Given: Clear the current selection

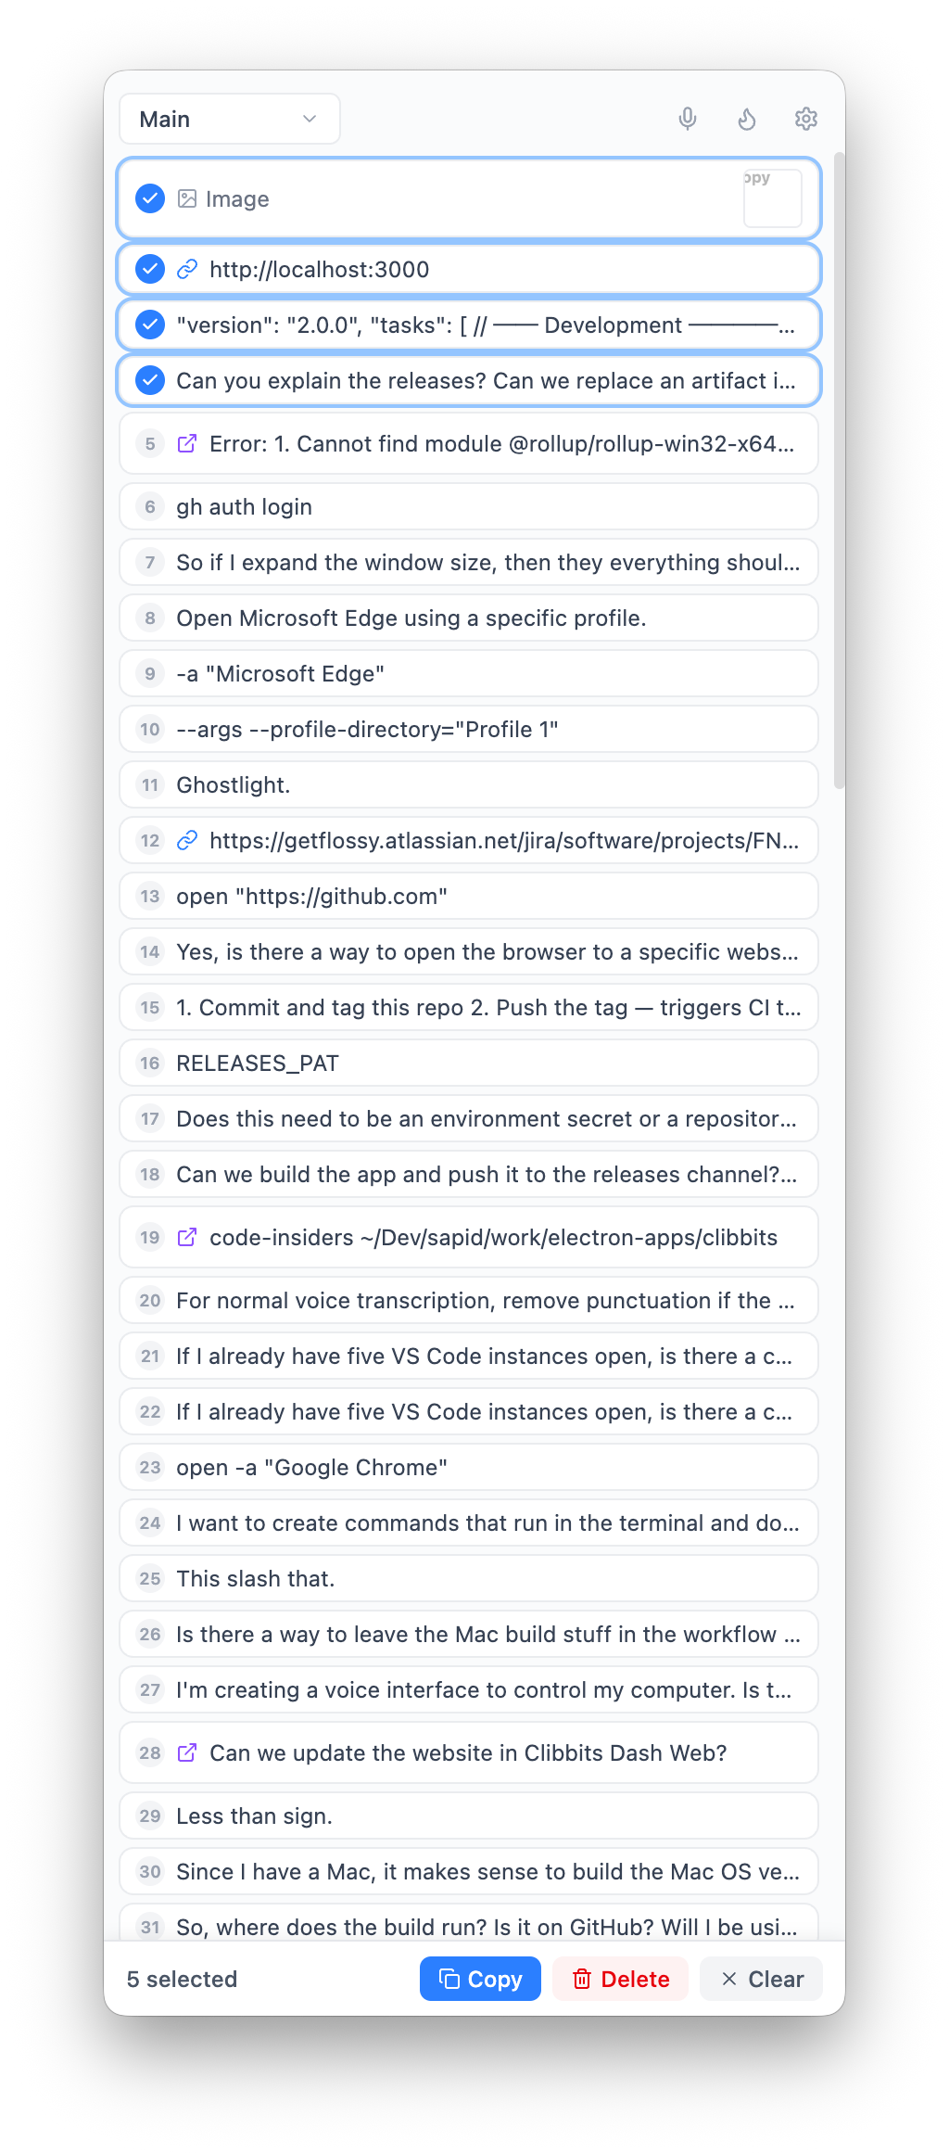Looking at the screenshot, I should [x=761, y=1979].
